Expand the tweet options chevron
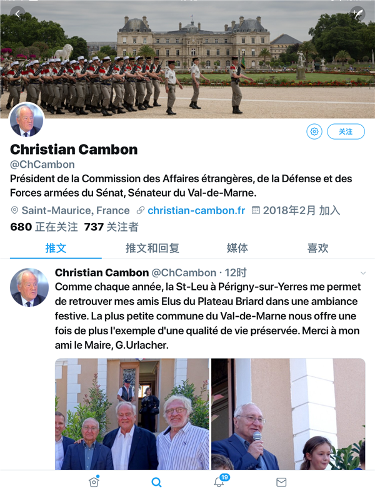 [x=363, y=273]
